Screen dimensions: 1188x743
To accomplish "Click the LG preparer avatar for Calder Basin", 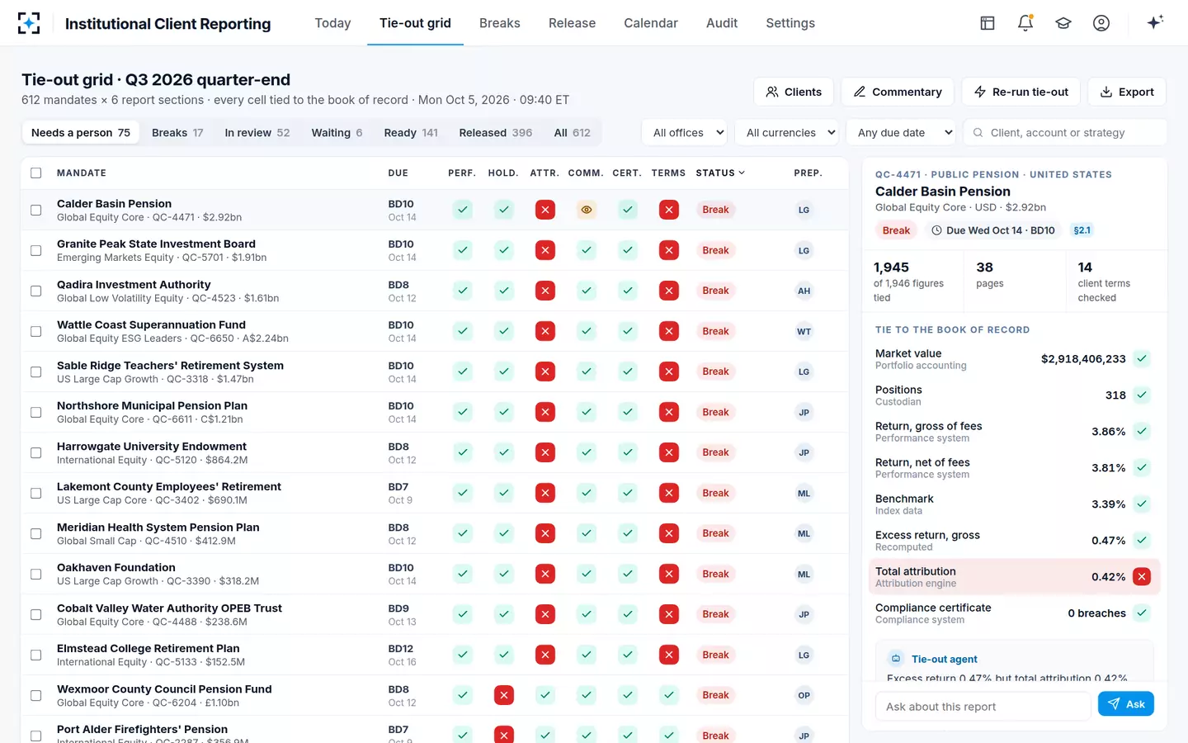I will (x=804, y=210).
